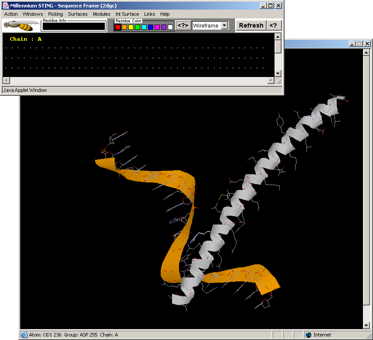Click the Refresh button
Viewport: 373px width, 340px height.
251,25
